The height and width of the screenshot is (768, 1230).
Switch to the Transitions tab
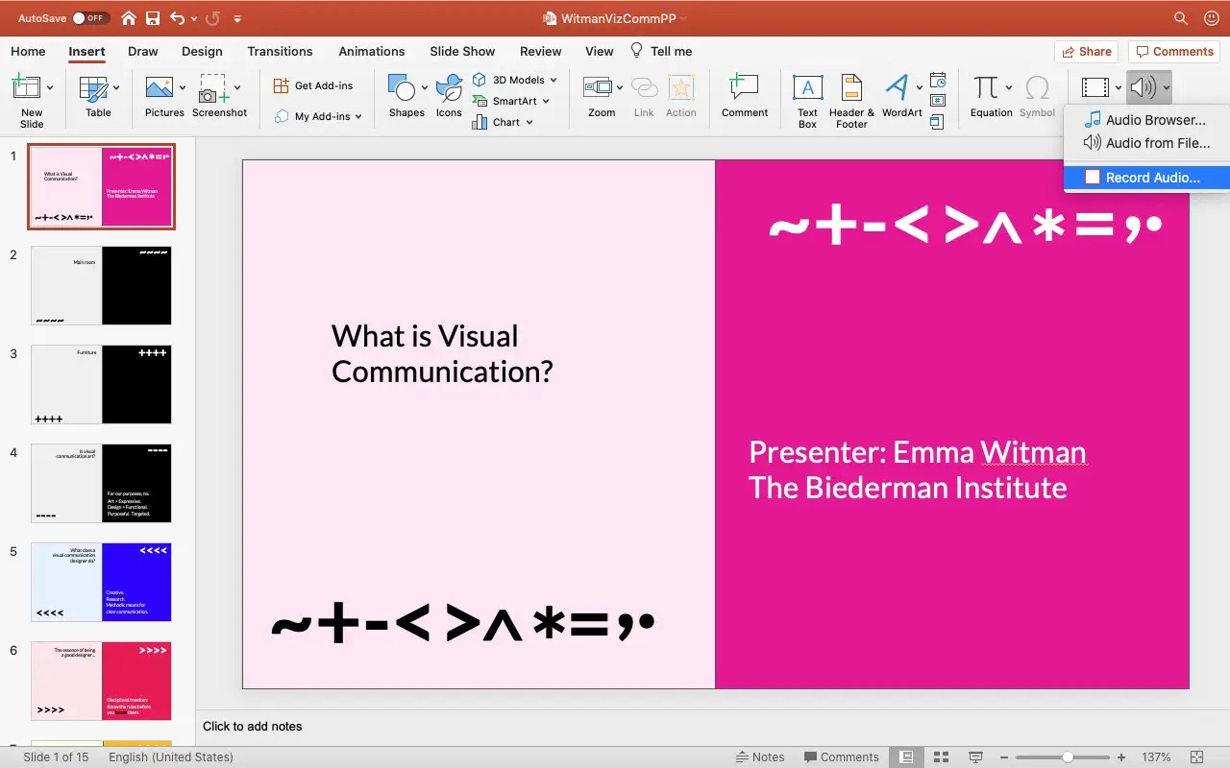coord(280,51)
